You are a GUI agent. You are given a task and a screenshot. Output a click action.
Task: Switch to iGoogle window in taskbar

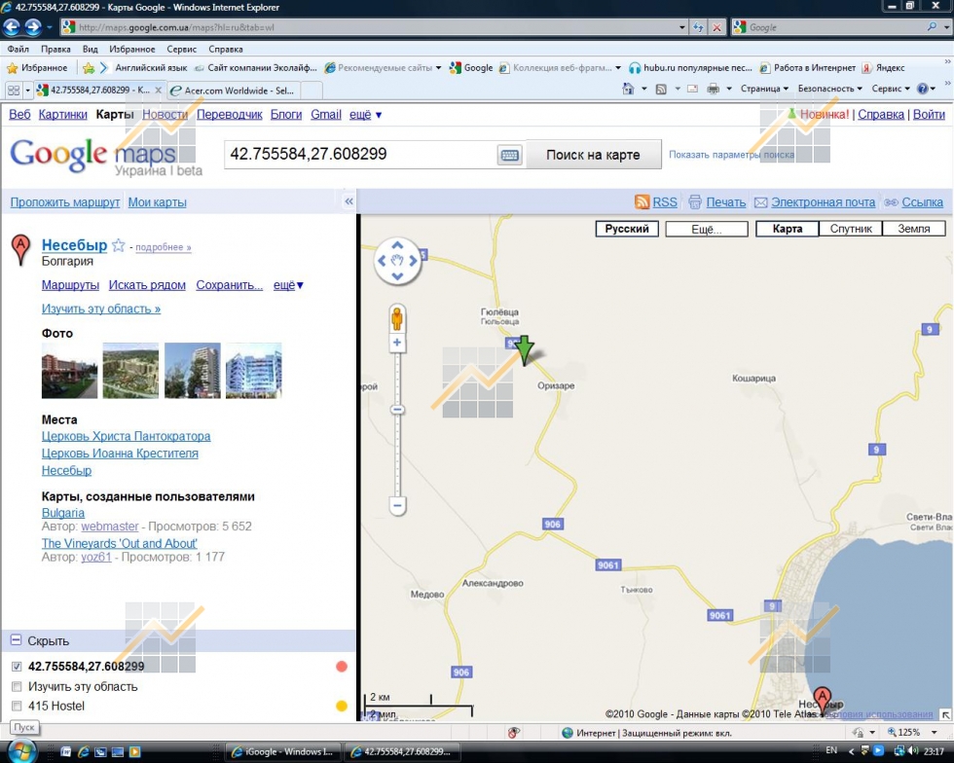pyautogui.click(x=283, y=751)
